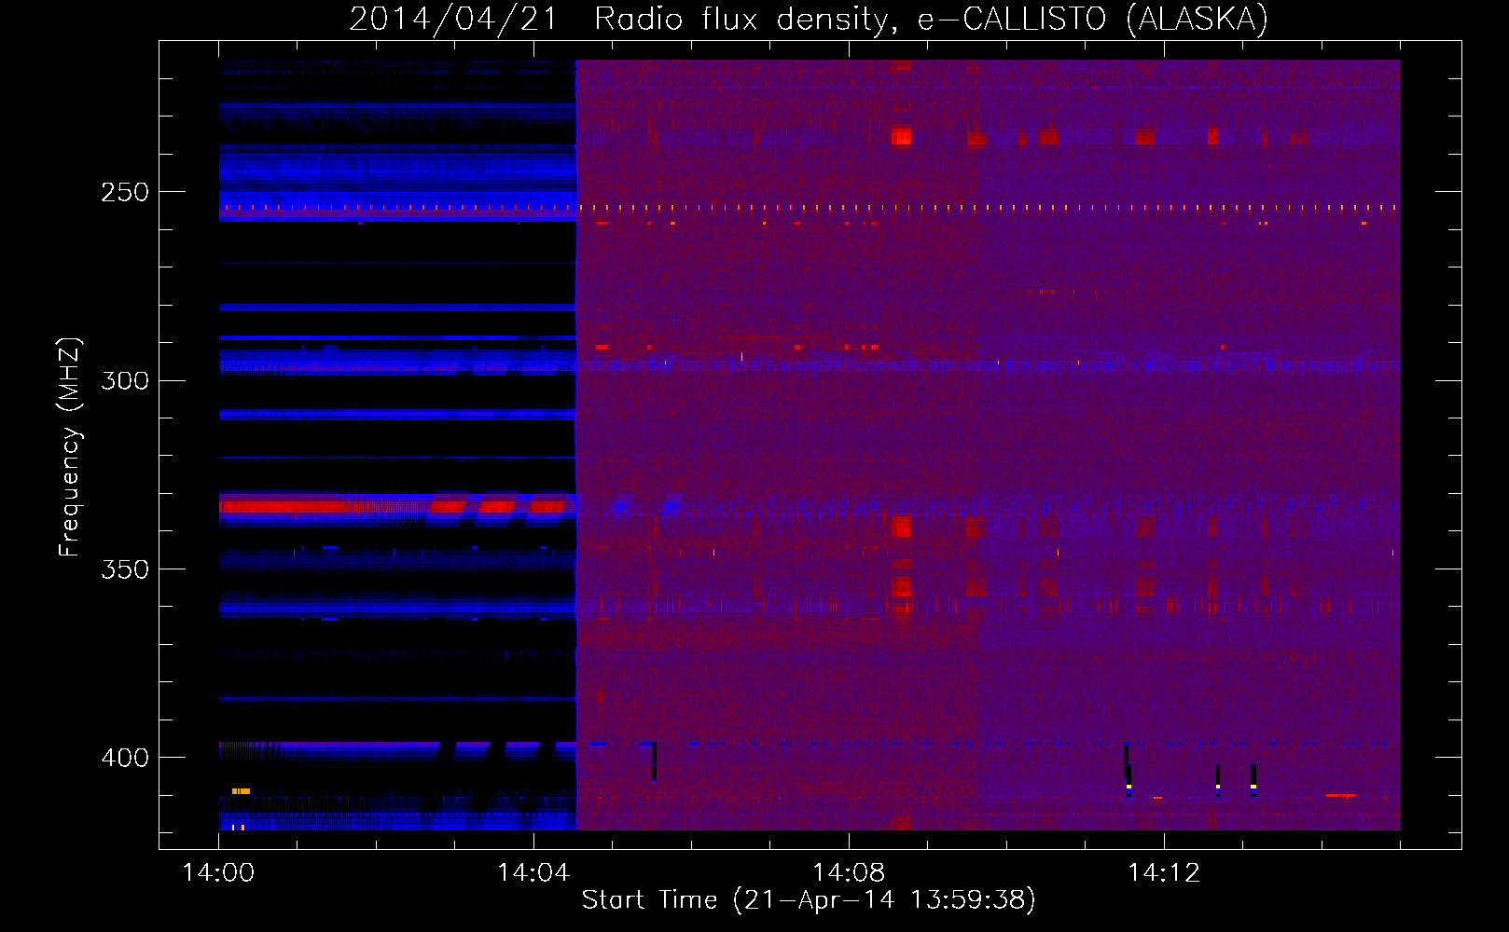Click the 250 frequency tick label
The image size is (1509, 932).
[125, 192]
